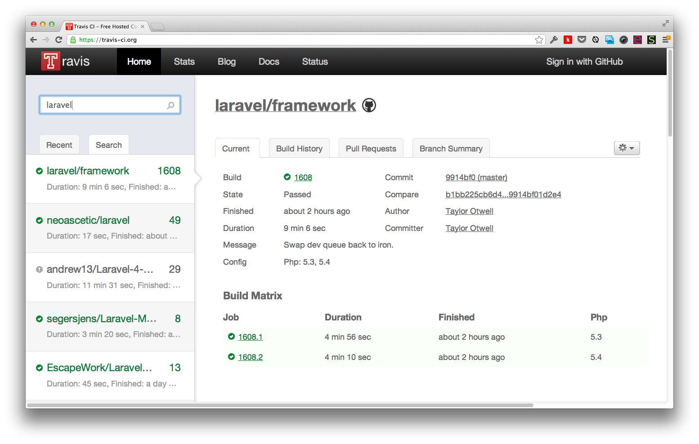Image resolution: width=699 pixels, height=444 pixels.
Task: Open the compare b1bb225cb6d4...9914bf01d2e4 link
Action: (503, 195)
